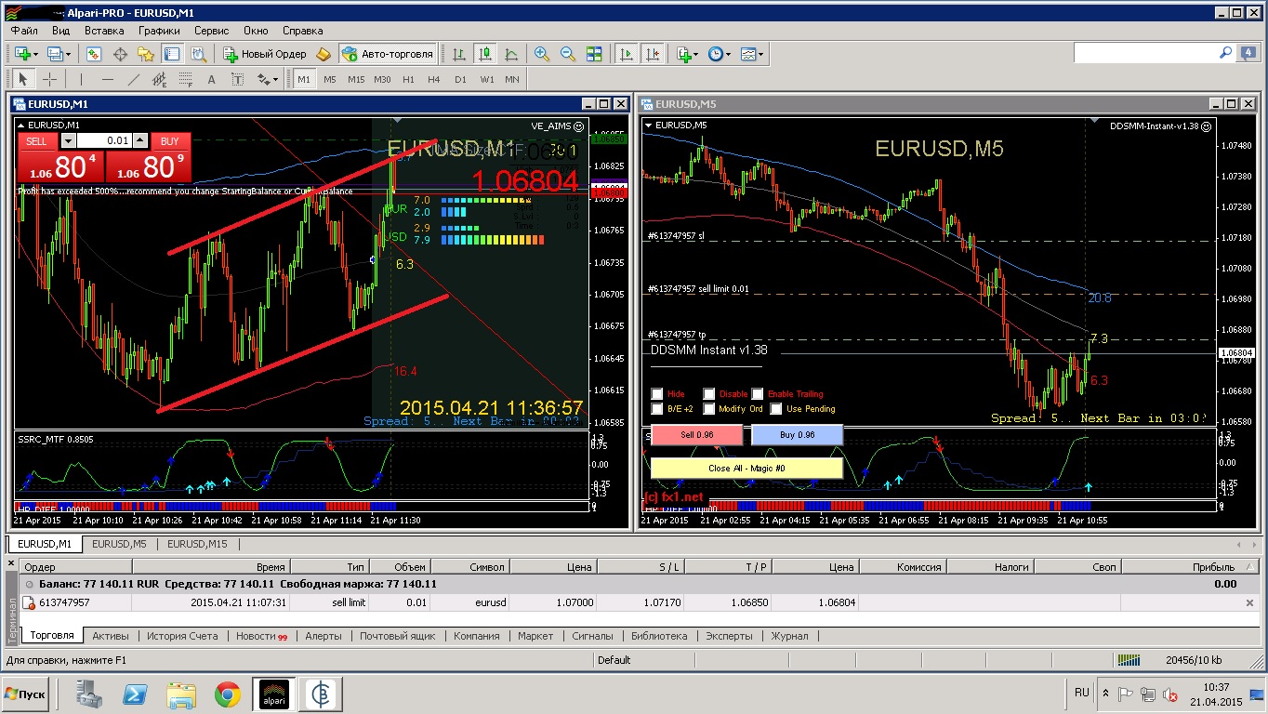
Task: Open the MetaEditor yellow book icon
Action: point(324,54)
